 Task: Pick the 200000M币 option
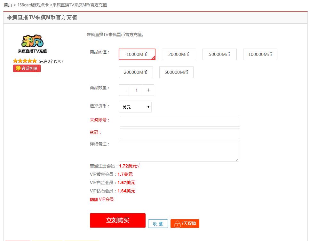click(136, 72)
